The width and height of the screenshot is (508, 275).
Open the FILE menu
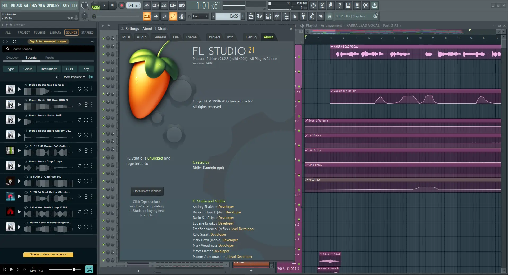coord(5,5)
